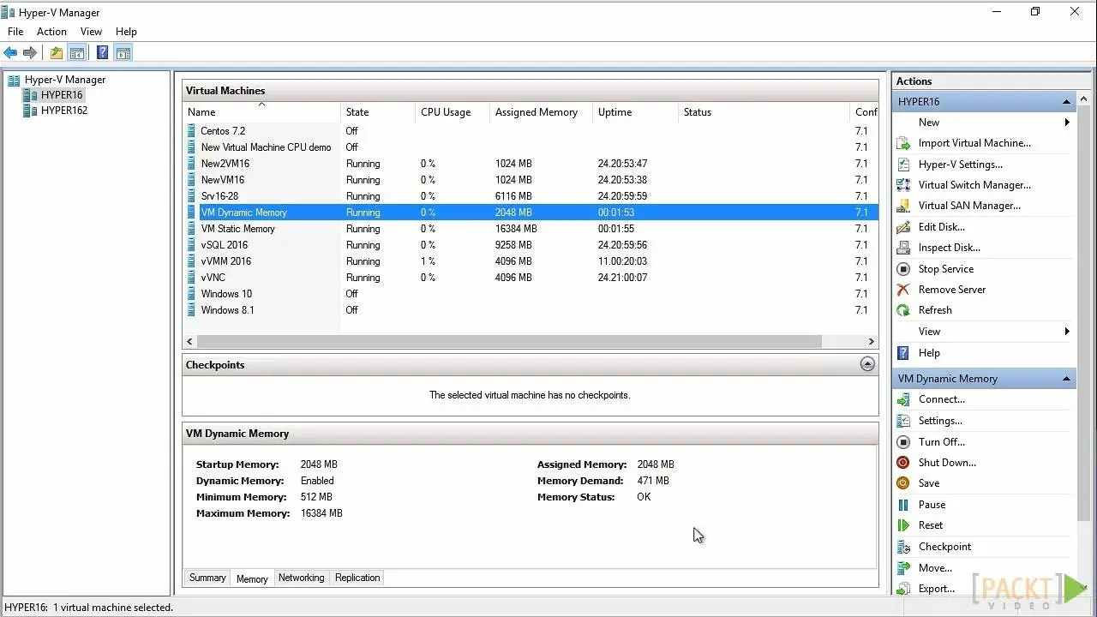
Task: Click the Reset icon in Actions
Action: [x=902, y=525]
